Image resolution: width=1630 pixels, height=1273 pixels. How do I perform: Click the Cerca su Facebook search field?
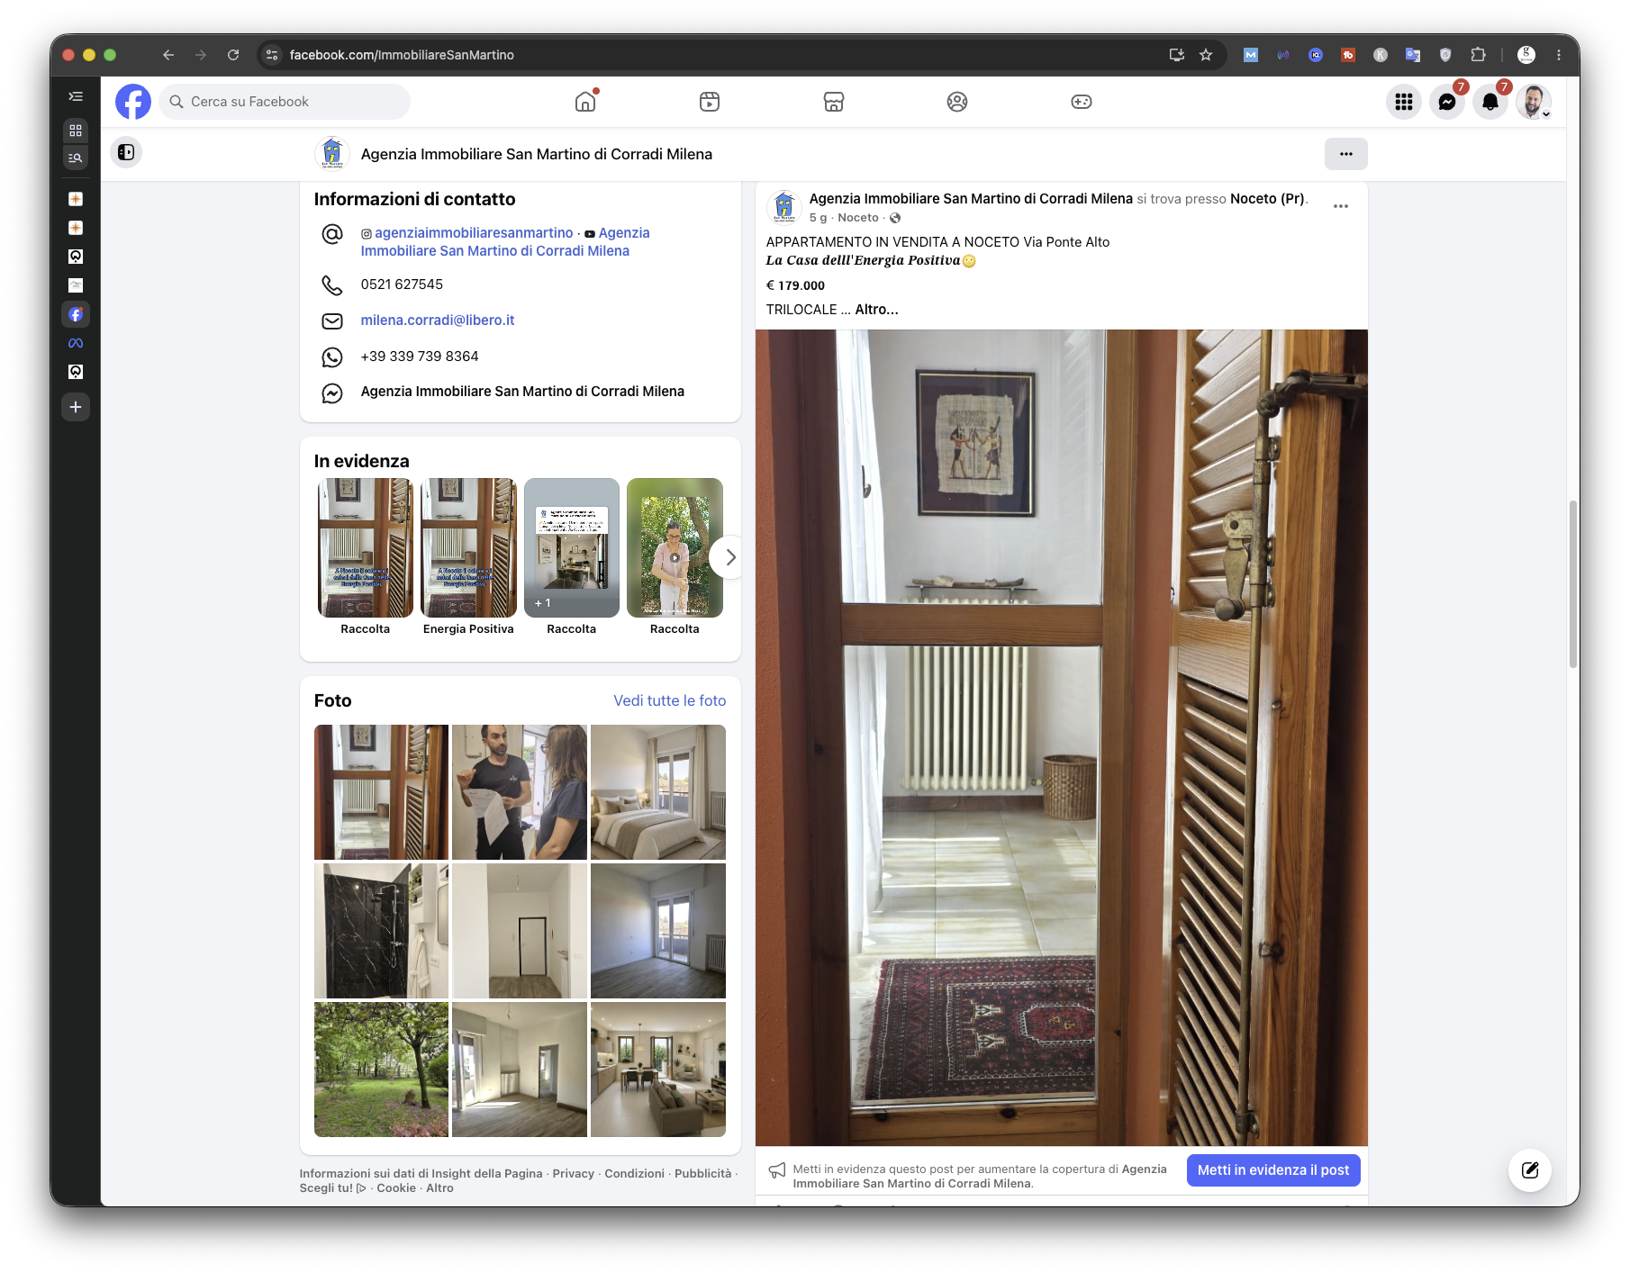click(285, 102)
